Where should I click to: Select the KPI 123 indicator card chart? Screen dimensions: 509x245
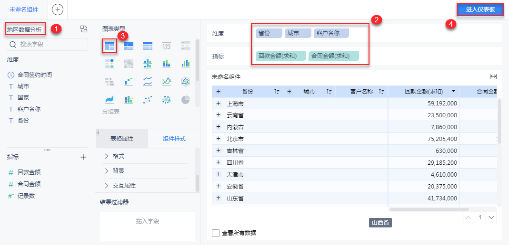coord(167,46)
